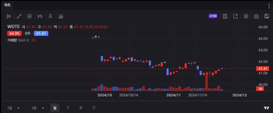Open chart settings gear
The image size is (273, 113).
(246, 16)
